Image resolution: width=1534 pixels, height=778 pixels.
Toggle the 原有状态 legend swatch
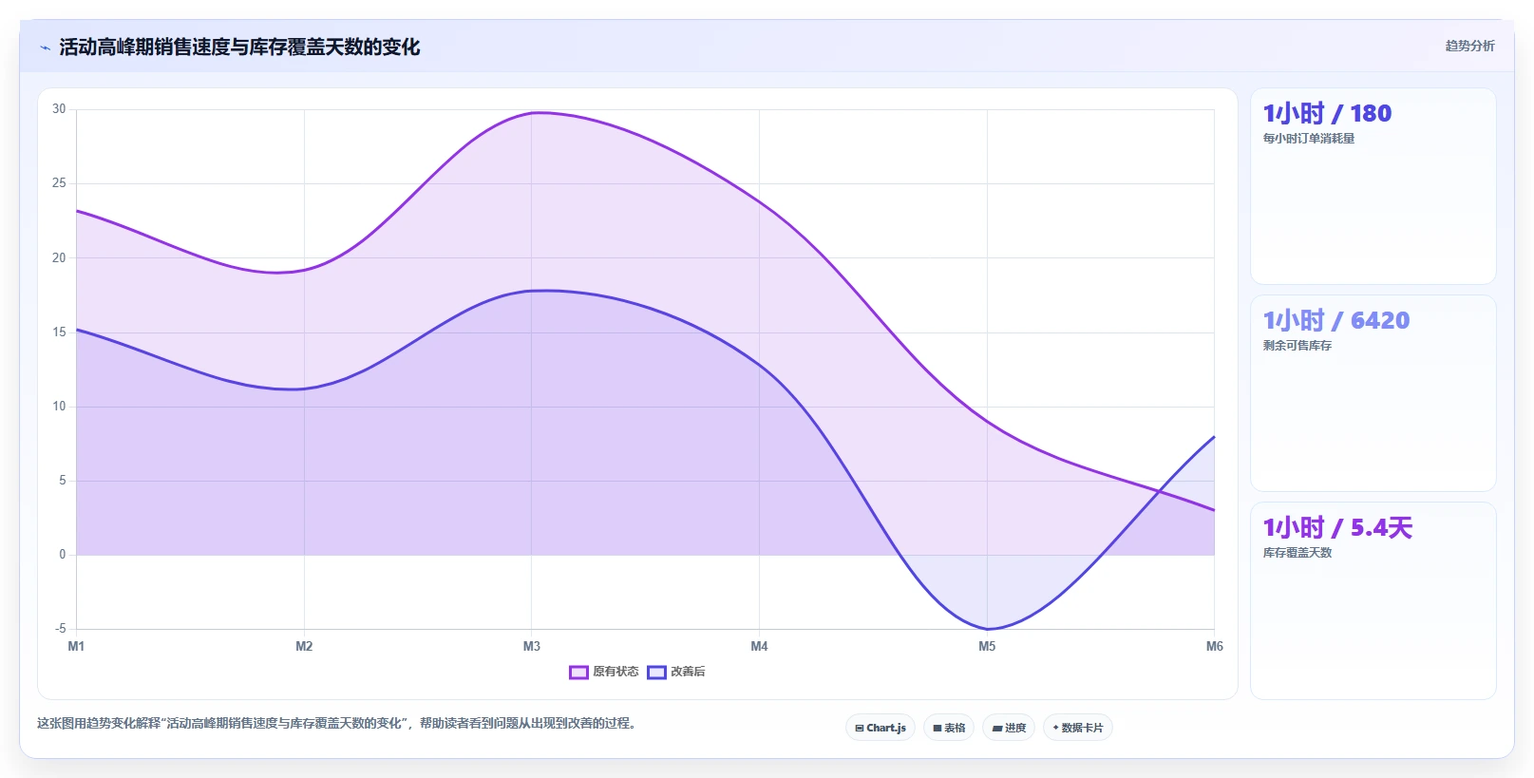tap(578, 673)
